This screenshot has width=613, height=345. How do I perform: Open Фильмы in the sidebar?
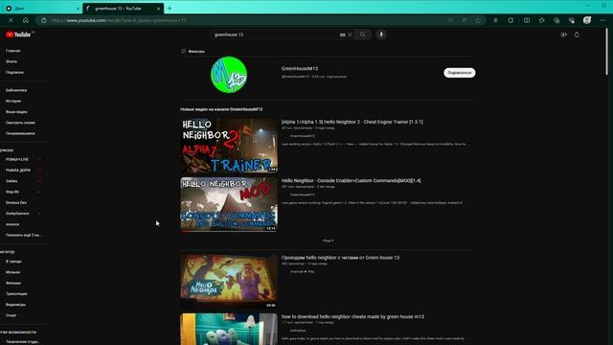coord(13,283)
